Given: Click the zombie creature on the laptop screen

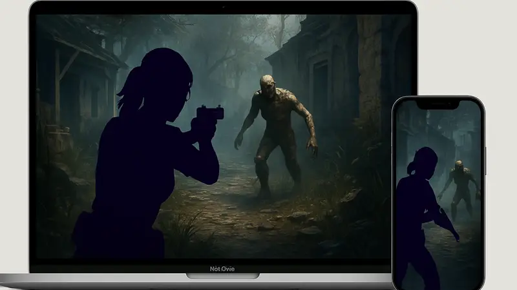Looking at the screenshot, I should click(x=277, y=137).
